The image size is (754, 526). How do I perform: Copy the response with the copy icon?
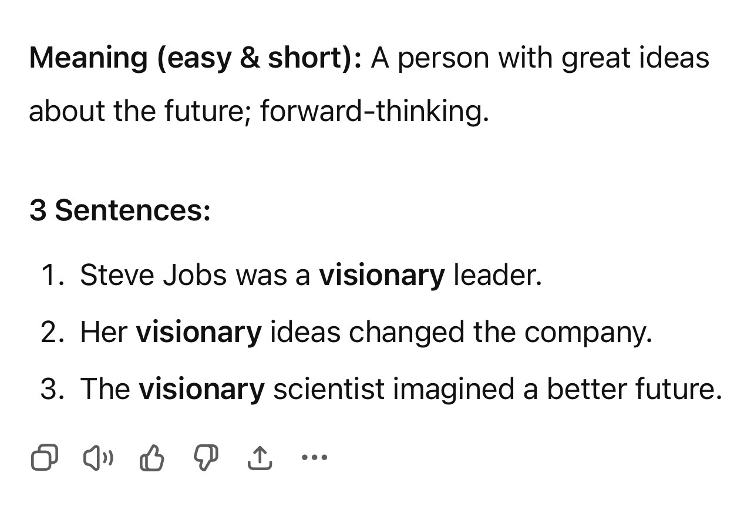[x=44, y=458]
